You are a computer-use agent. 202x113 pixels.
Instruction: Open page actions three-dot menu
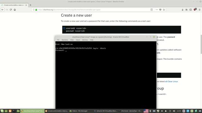(x=157, y=10)
